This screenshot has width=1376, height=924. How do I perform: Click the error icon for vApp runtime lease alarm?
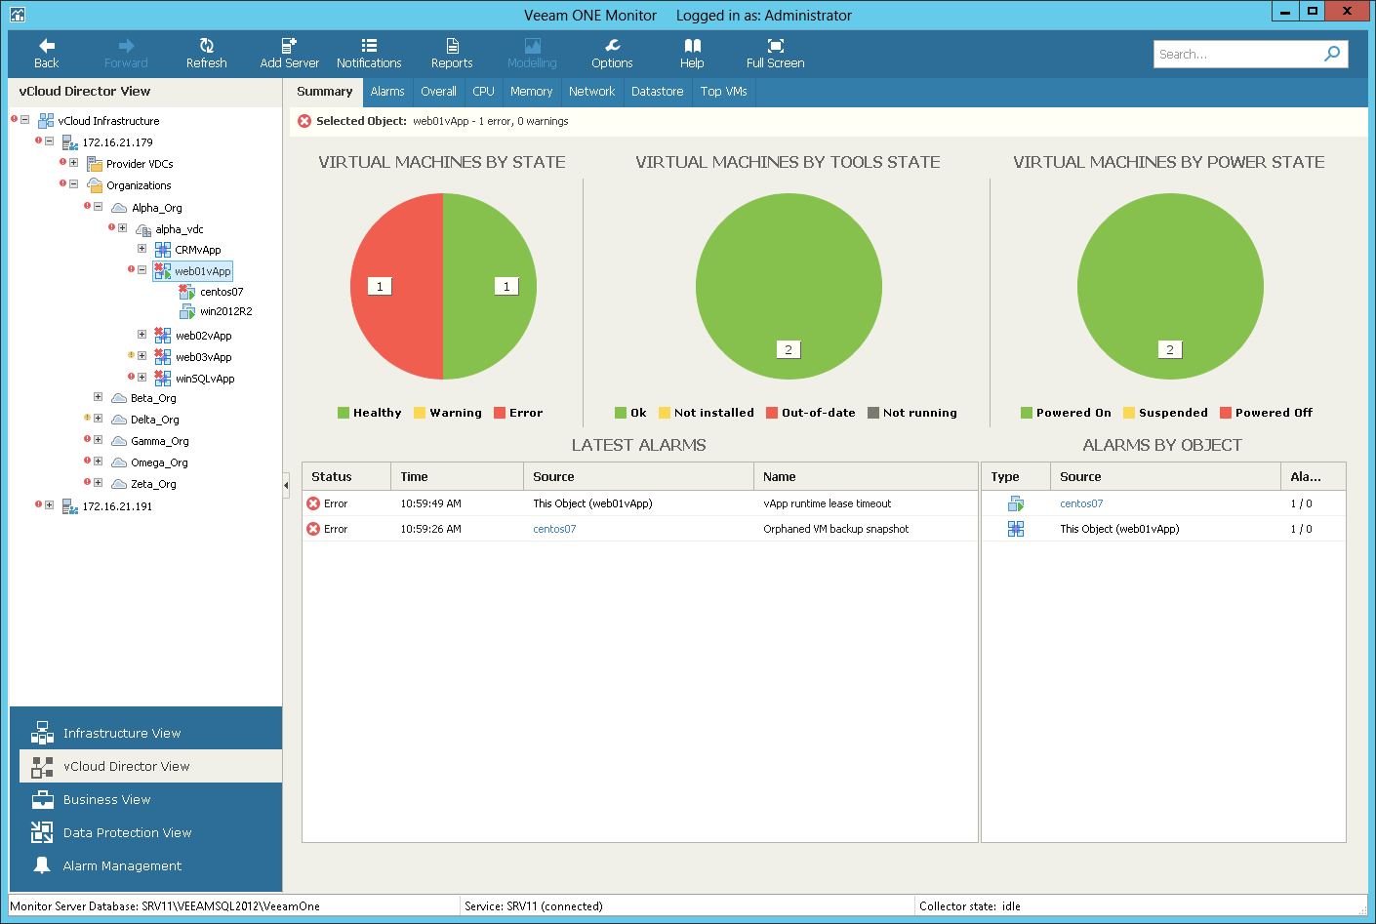pos(313,503)
